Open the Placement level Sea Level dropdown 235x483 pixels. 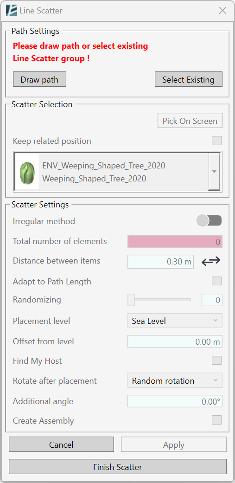(x=175, y=321)
